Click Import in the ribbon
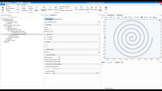162x91 pixels. tap(8, 7)
